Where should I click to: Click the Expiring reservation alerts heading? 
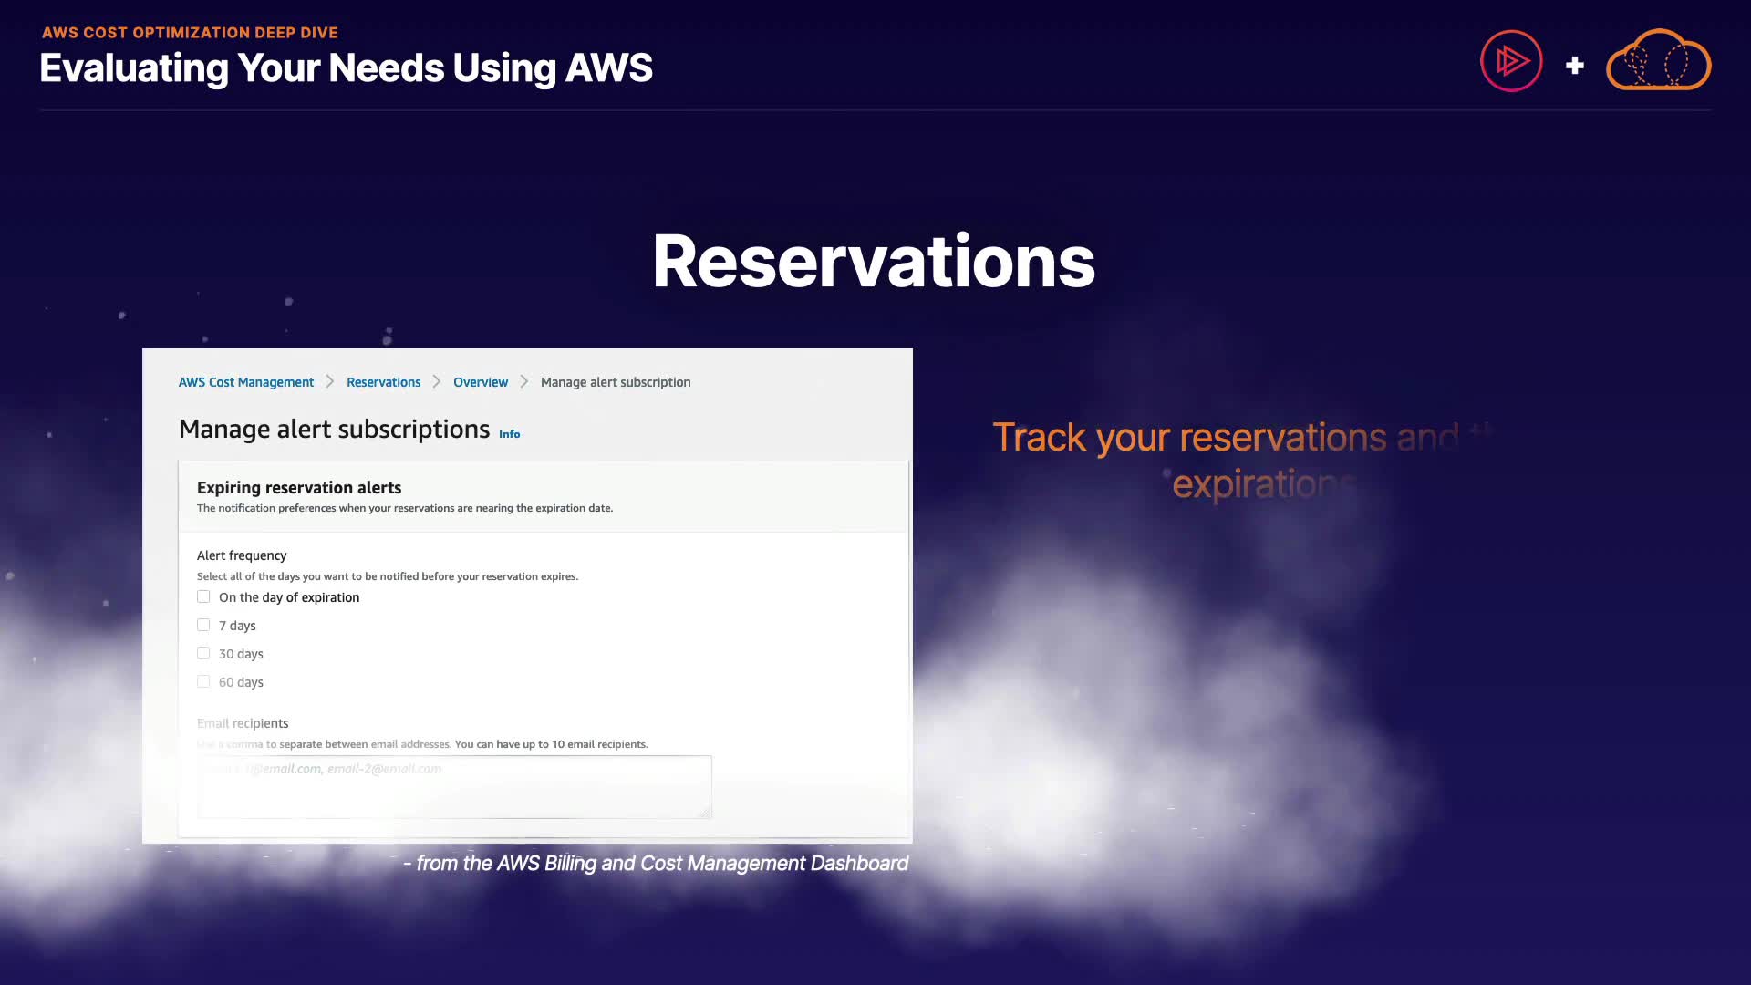(299, 488)
